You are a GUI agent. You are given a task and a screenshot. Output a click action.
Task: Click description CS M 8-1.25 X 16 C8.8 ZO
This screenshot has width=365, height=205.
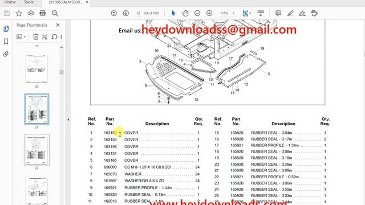coord(147,167)
